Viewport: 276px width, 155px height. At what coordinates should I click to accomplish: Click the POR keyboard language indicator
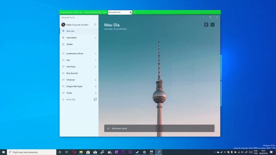(x=256, y=152)
